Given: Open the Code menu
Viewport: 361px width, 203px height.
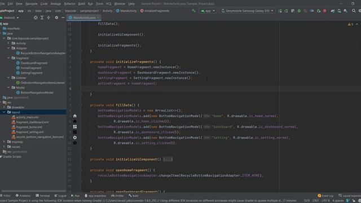Looking at the screenshot, I should pos(44,4).
